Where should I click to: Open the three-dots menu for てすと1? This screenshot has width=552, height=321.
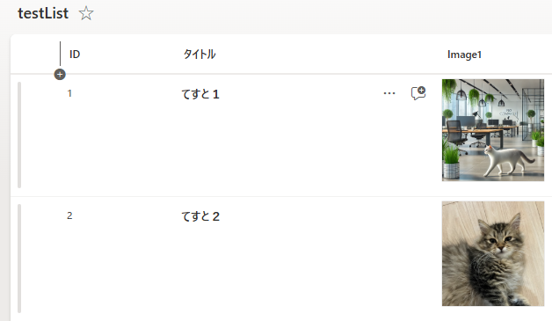click(x=389, y=93)
